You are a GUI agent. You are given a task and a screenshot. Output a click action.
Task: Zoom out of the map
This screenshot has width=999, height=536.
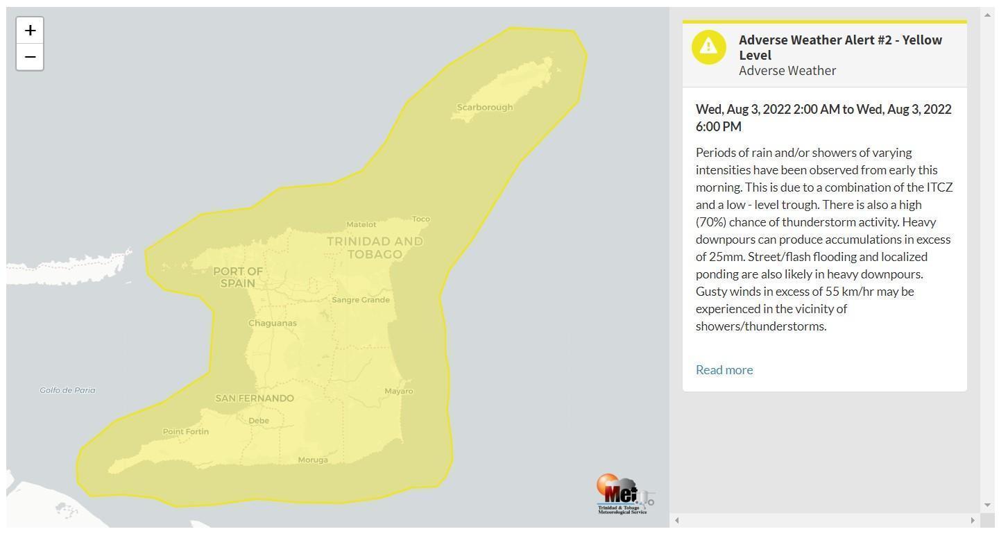[30, 57]
